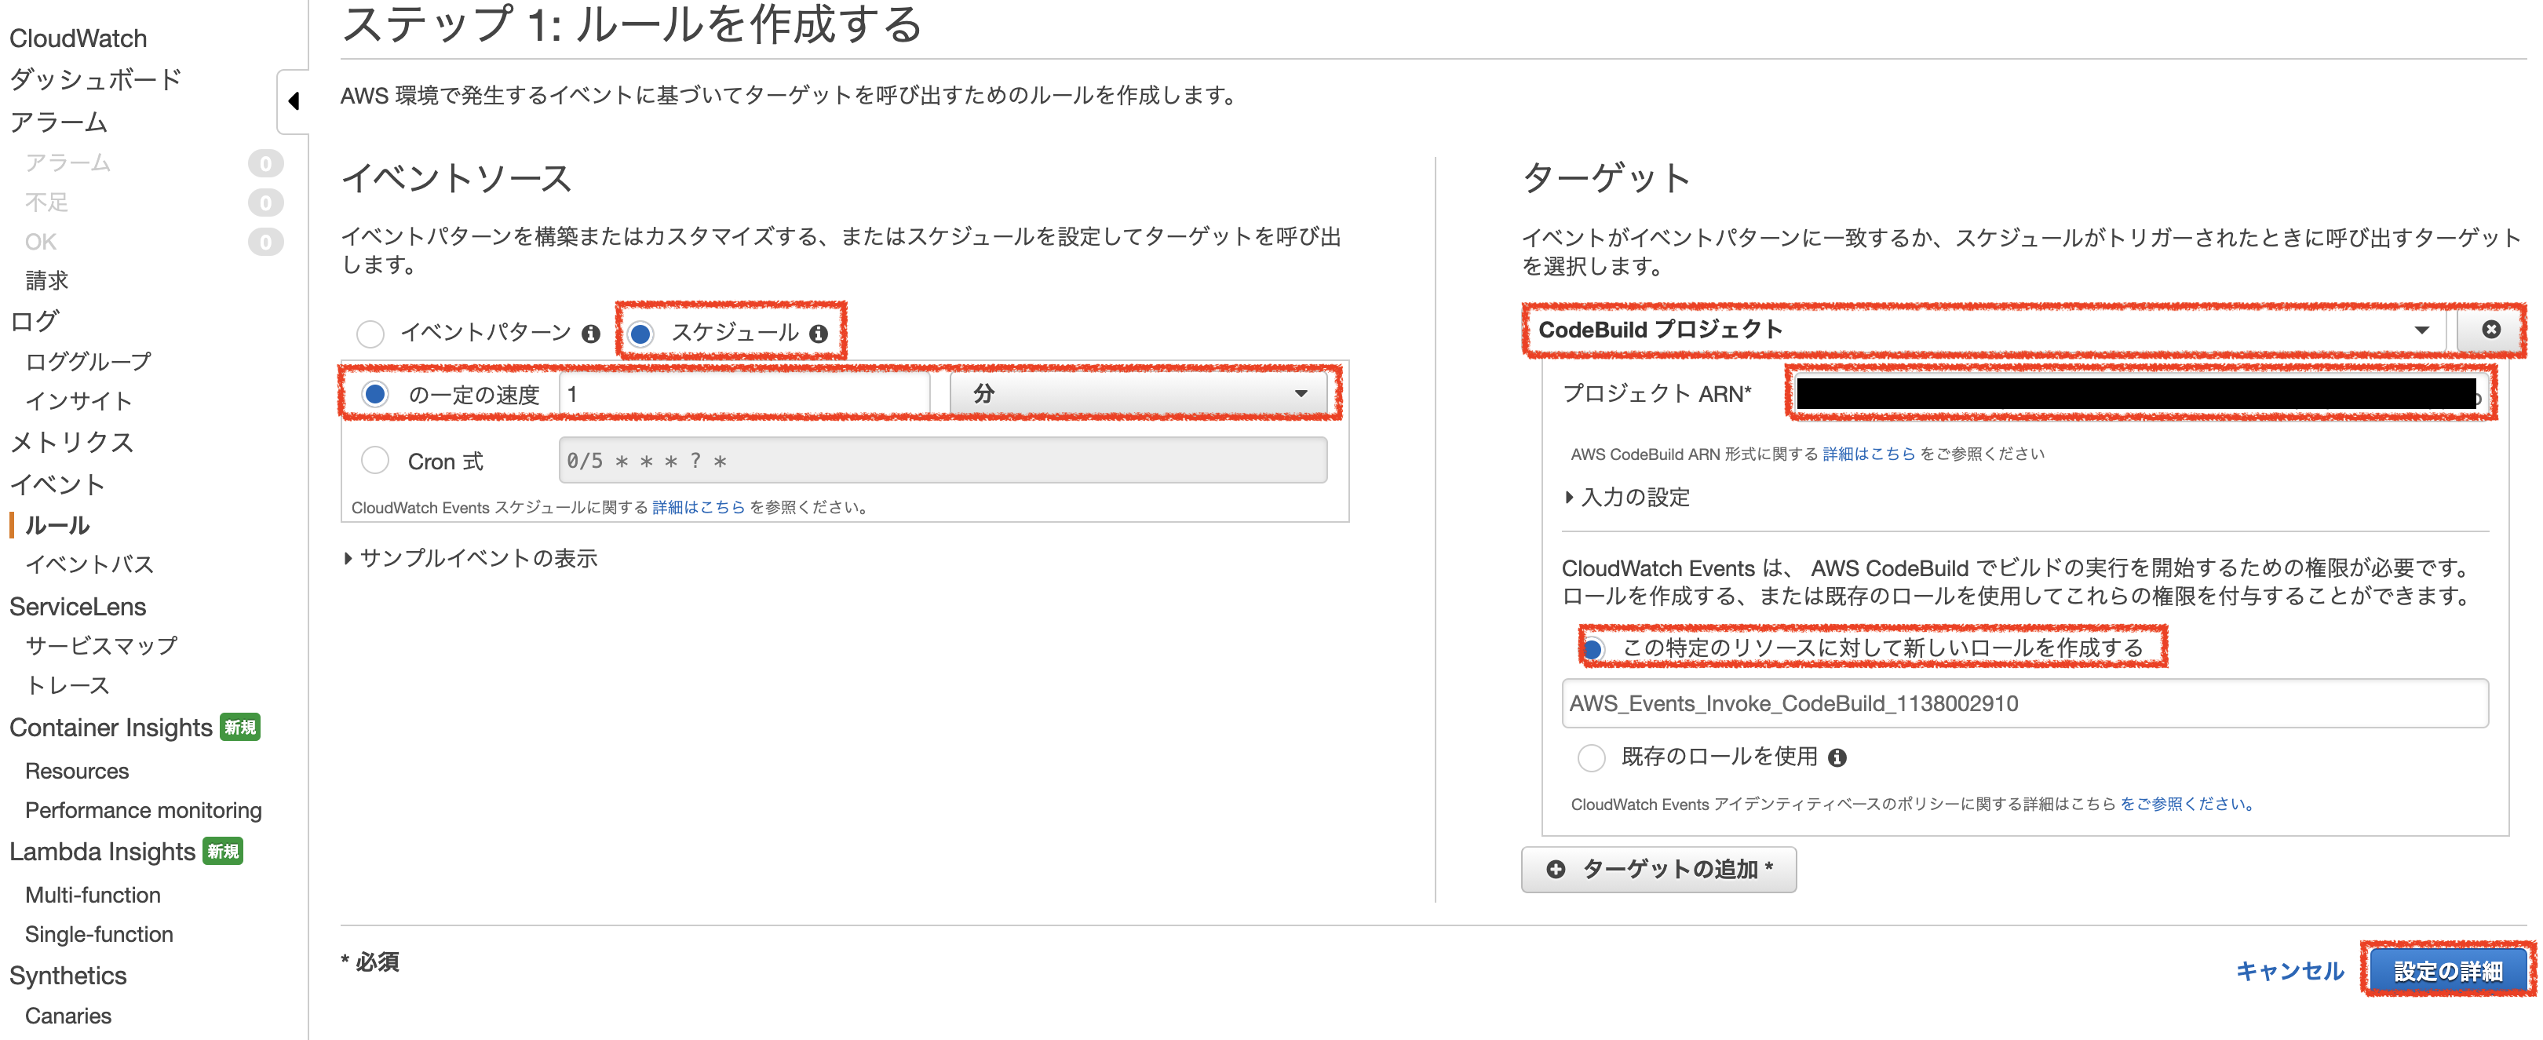
Task: Click the 設定の詳細 button
Action: [2448, 971]
